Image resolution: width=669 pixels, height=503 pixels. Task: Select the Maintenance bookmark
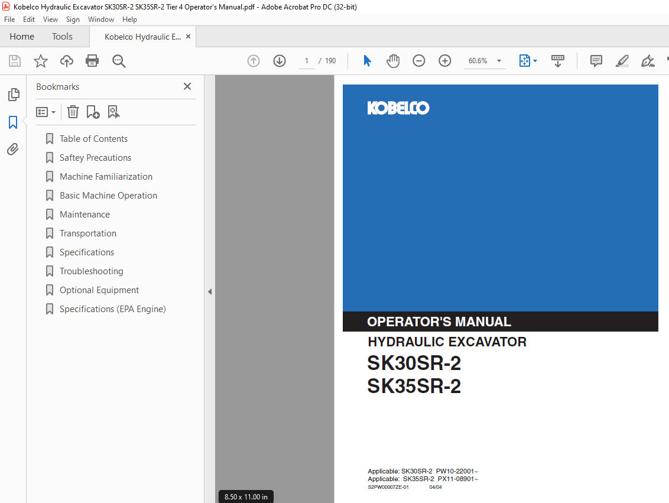(85, 214)
